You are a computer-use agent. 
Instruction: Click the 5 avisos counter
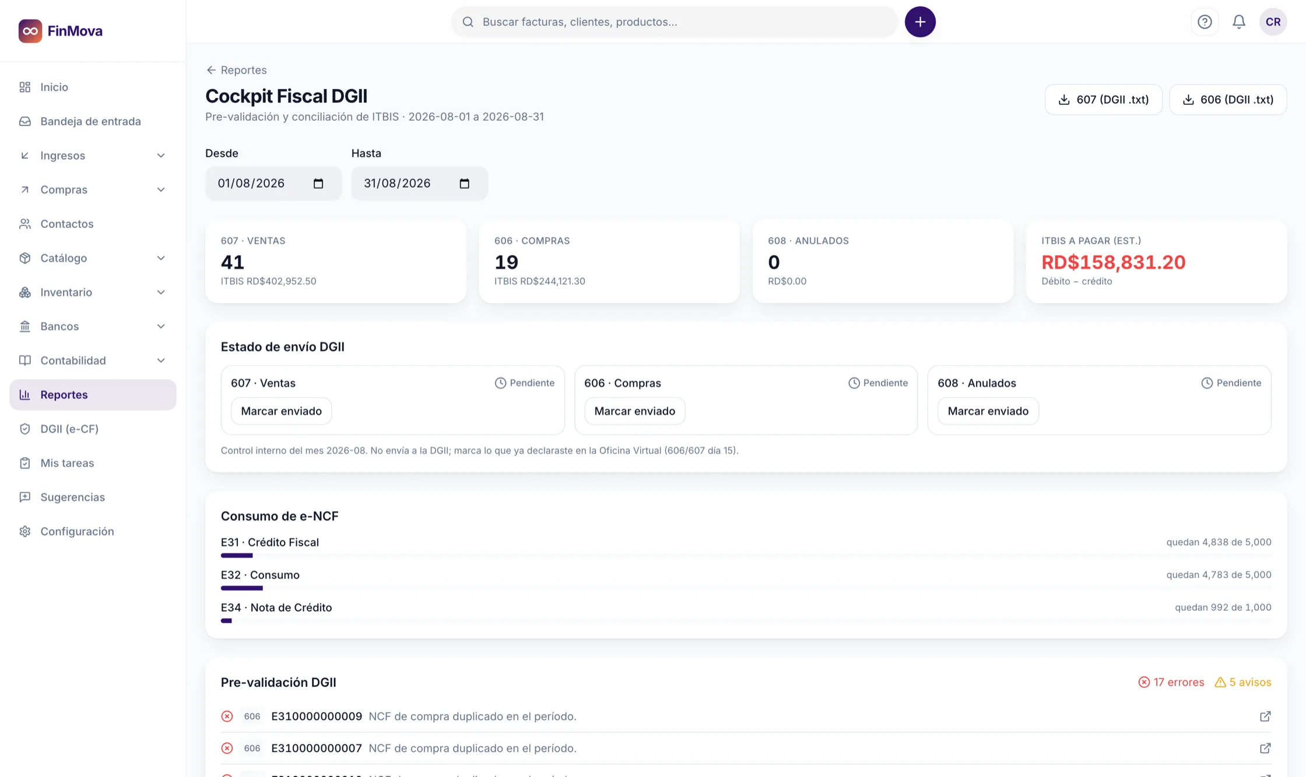tap(1242, 683)
